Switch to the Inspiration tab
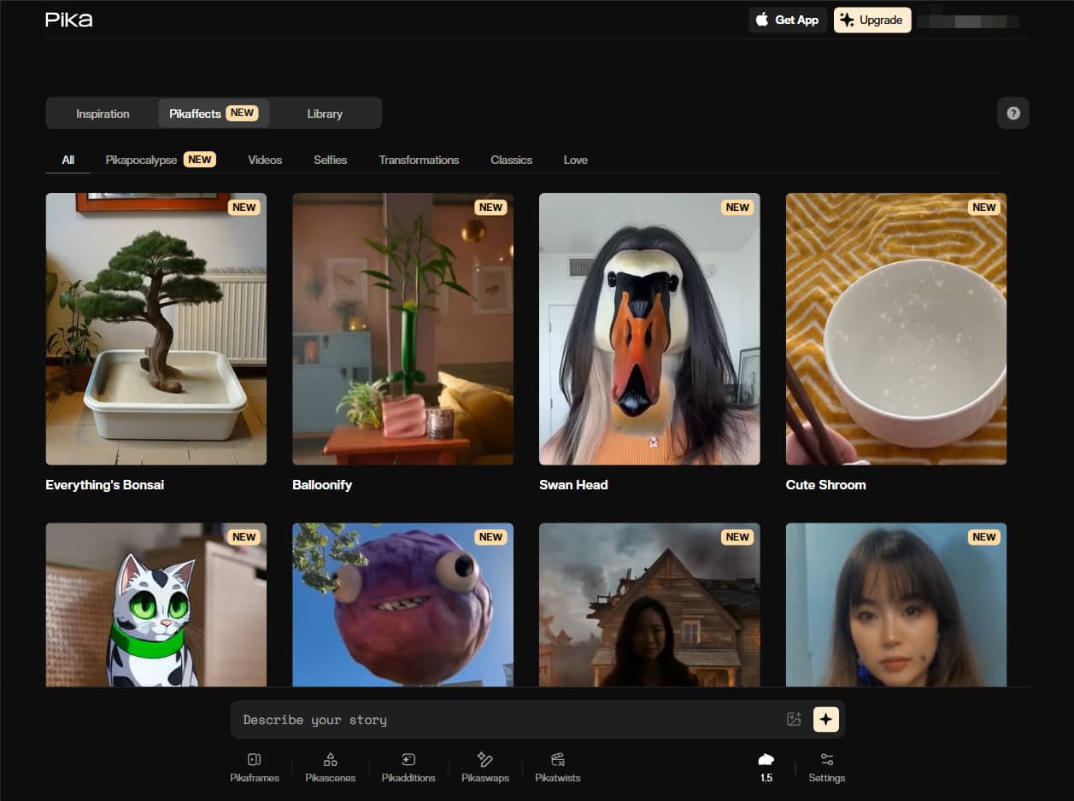Image resolution: width=1074 pixels, height=801 pixels. 103,114
